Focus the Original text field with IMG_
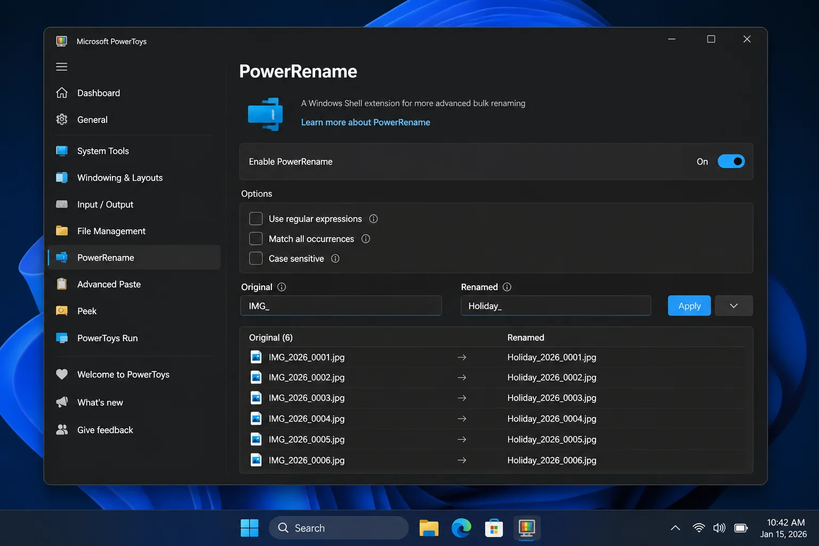This screenshot has width=819, height=546. click(x=341, y=306)
